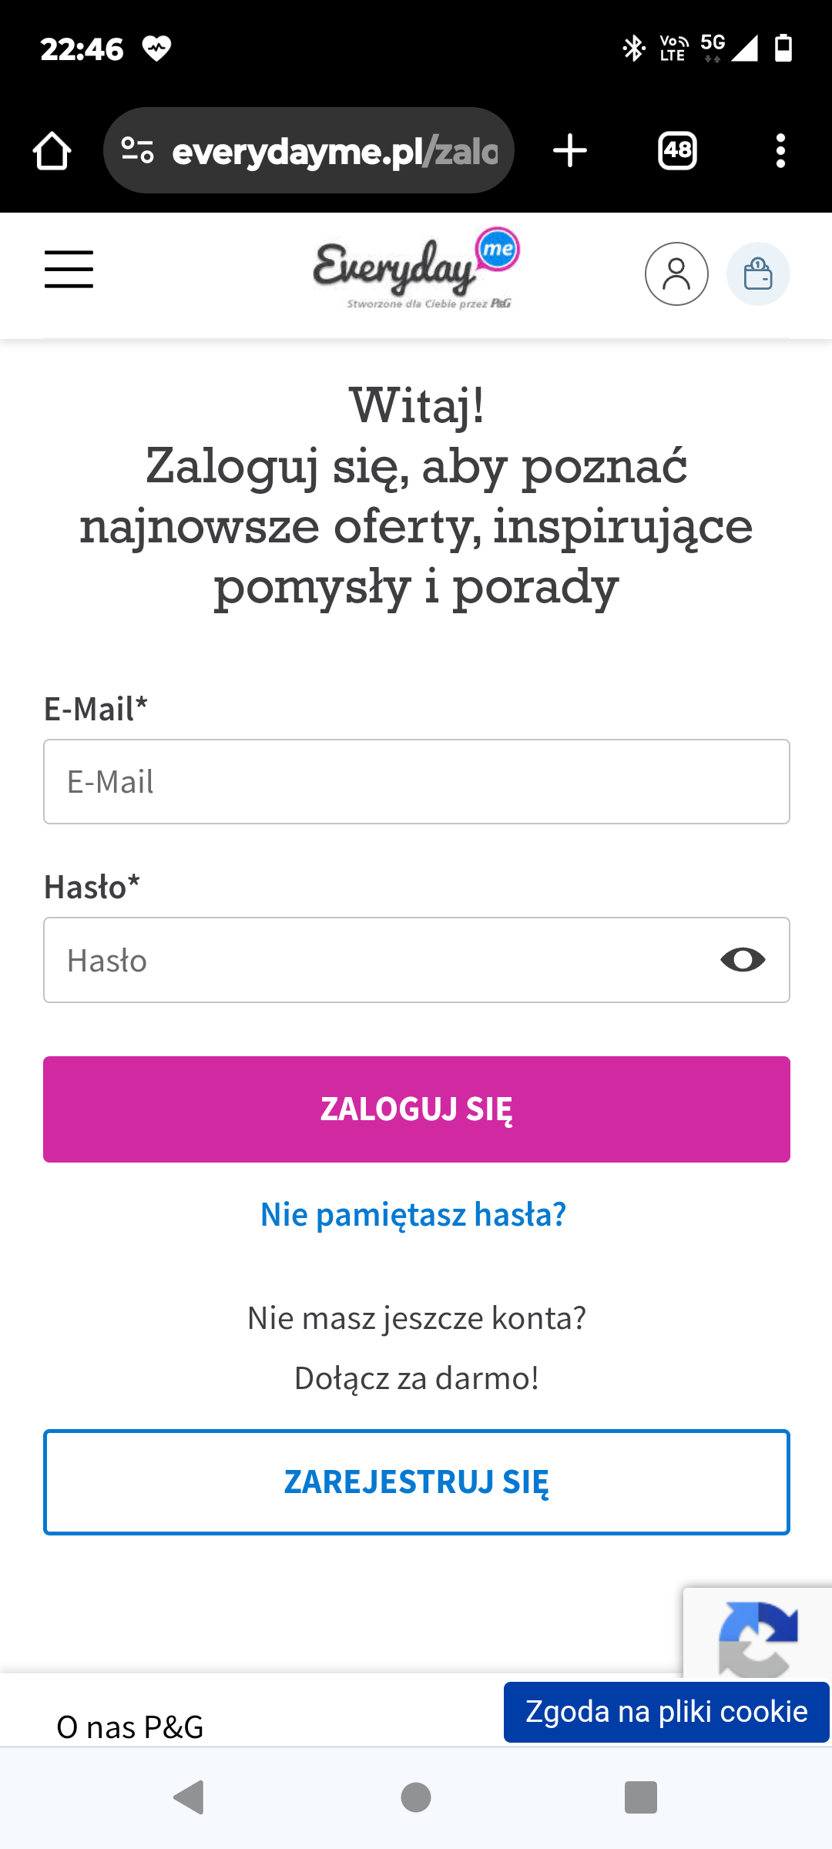Tap the browser home icon
The width and height of the screenshot is (832, 1849).
tap(52, 151)
